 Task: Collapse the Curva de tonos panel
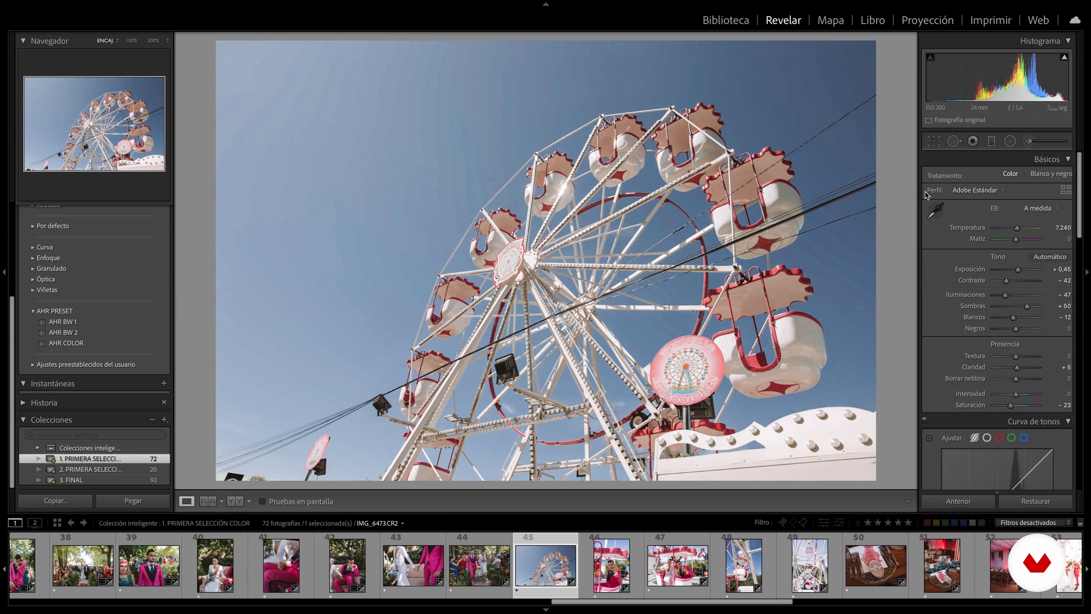point(1068,421)
